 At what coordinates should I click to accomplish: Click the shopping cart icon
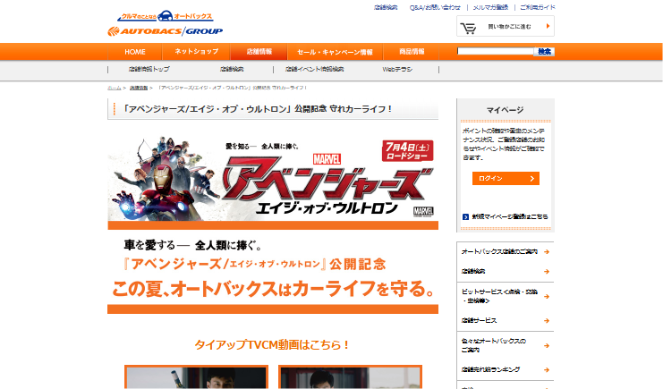[x=468, y=28]
